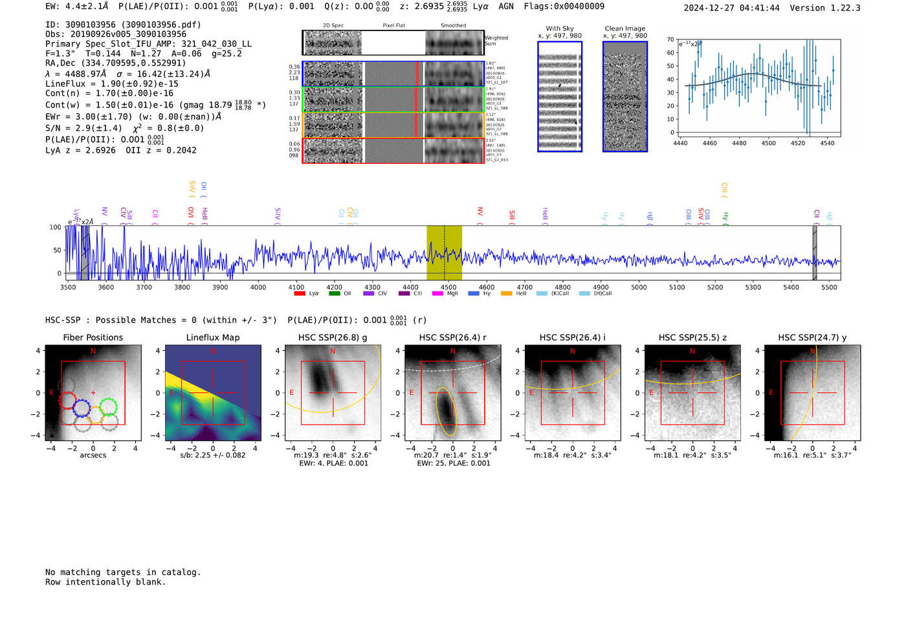This screenshot has height=617, width=906.
Task: Click the green-outlined 2D spectrum fiber row
Action: point(393,100)
